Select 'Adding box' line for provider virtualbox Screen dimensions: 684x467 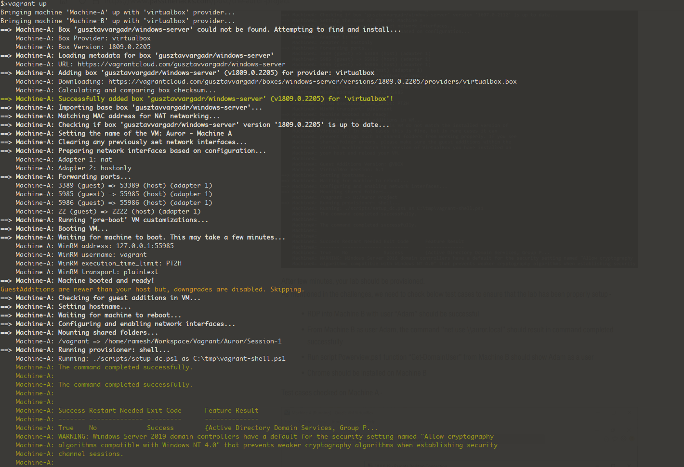click(187, 73)
